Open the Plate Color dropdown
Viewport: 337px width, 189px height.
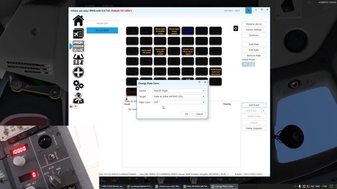179,102
